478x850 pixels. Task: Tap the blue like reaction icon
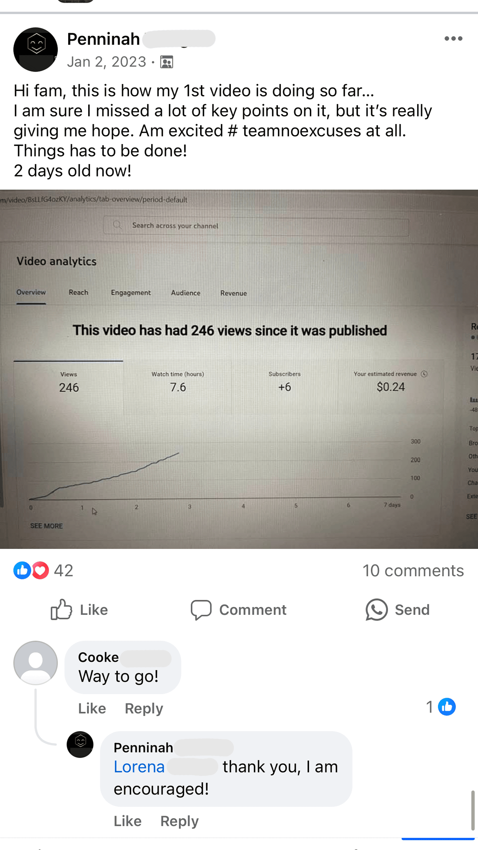pyautogui.click(x=22, y=571)
